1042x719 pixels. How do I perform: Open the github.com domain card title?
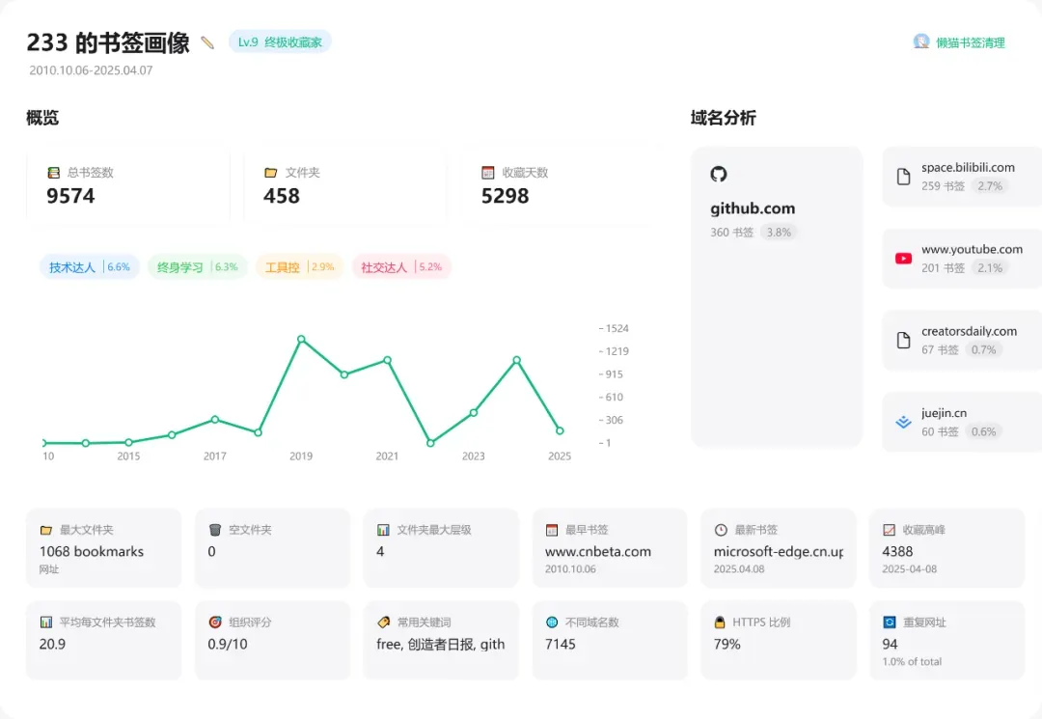[753, 208]
